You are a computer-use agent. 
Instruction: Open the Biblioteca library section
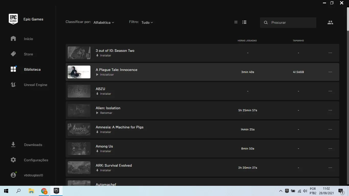tap(26, 69)
